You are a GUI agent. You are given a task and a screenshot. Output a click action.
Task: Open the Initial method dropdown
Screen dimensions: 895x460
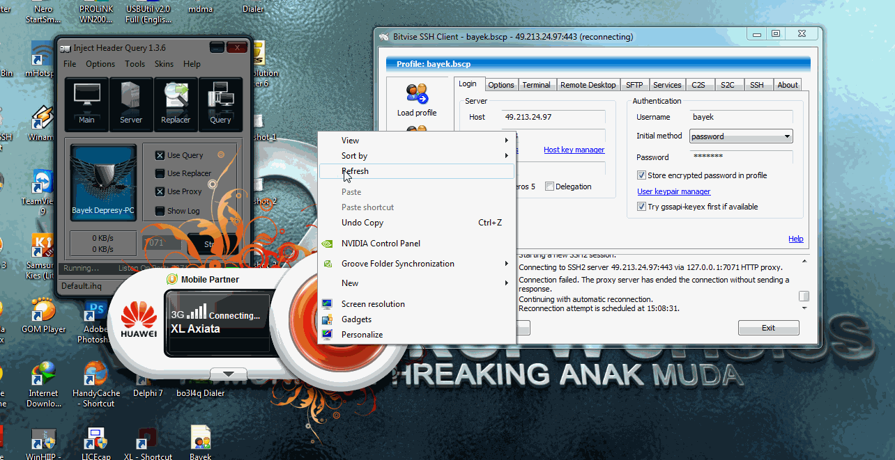(741, 136)
